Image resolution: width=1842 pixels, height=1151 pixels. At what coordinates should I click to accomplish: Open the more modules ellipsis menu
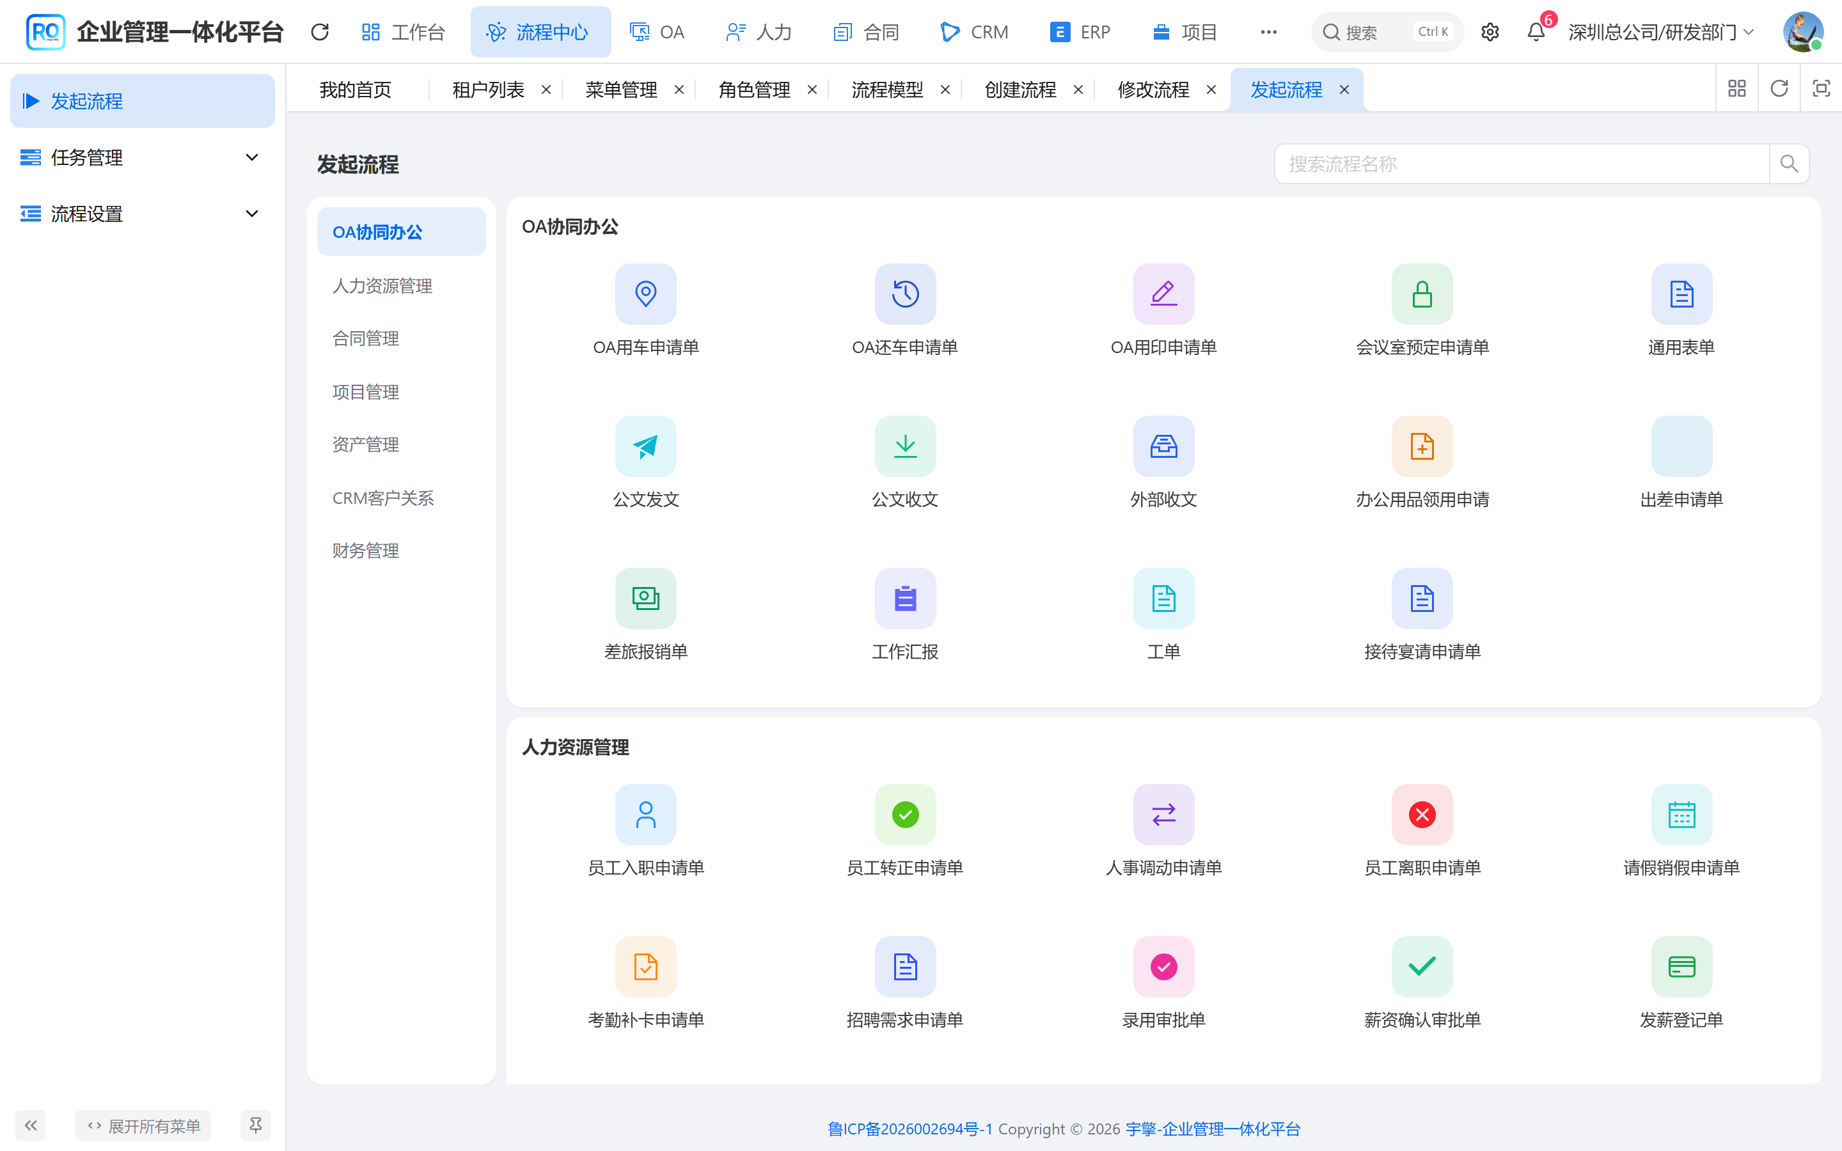click(x=1268, y=32)
